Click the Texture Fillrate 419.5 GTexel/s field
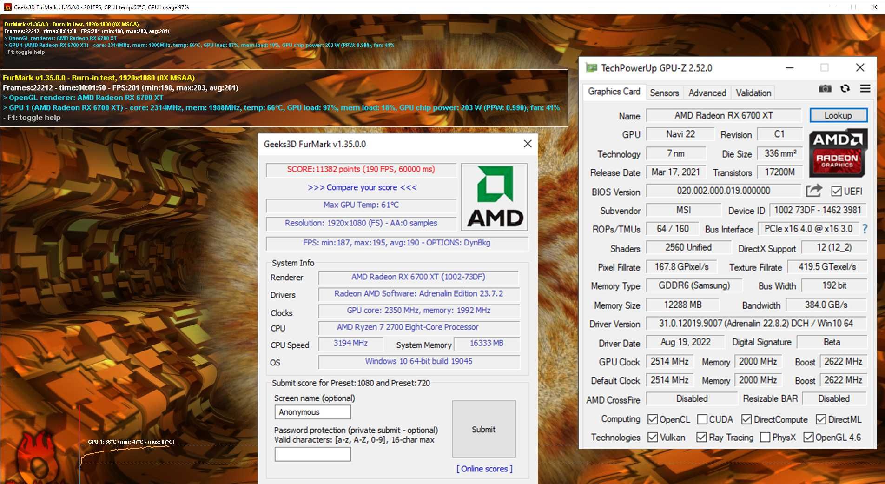The width and height of the screenshot is (885, 484). click(x=827, y=267)
